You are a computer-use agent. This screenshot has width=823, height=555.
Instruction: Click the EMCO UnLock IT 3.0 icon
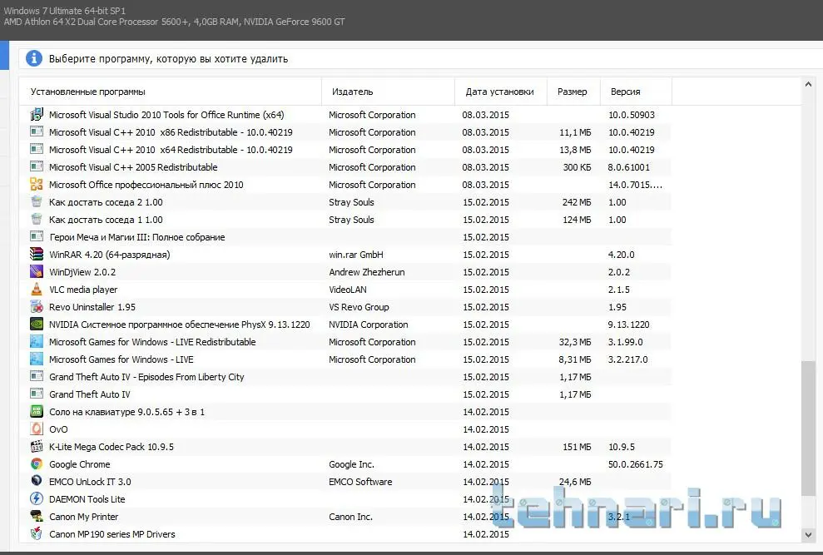[37, 481]
